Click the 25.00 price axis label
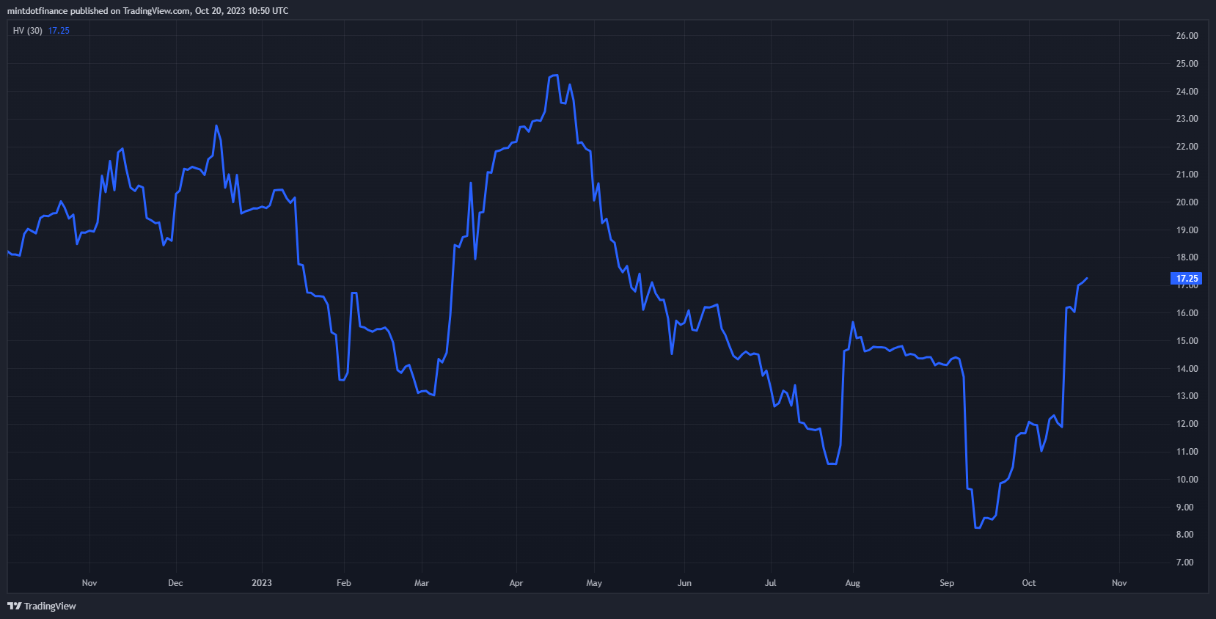The image size is (1216, 619). pyautogui.click(x=1187, y=64)
